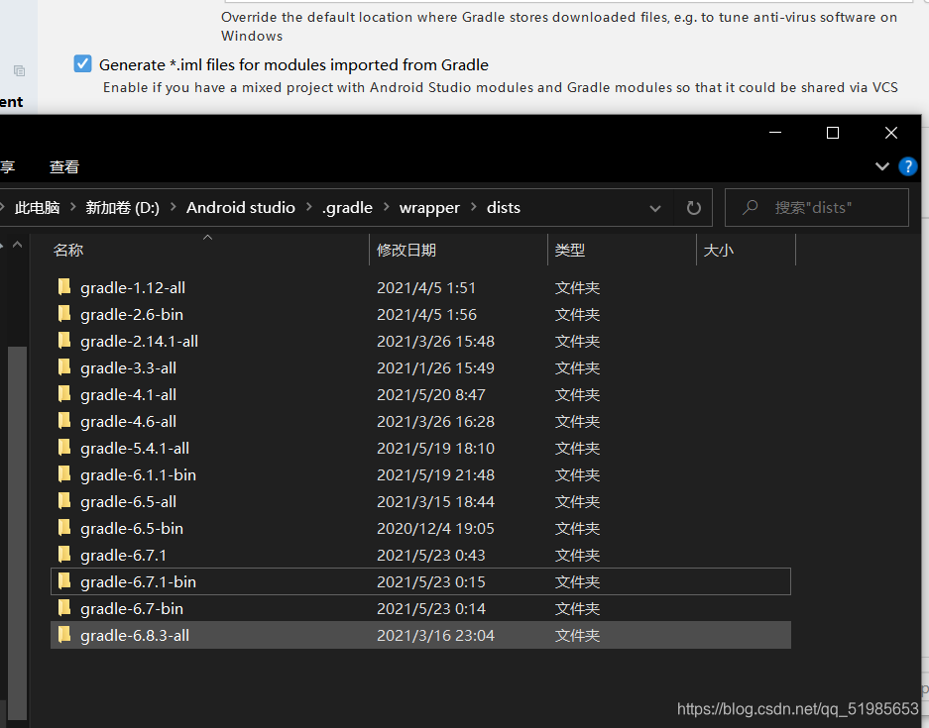This screenshot has width=929, height=728.
Task: Open Explorer help question mark icon
Action: (x=907, y=166)
